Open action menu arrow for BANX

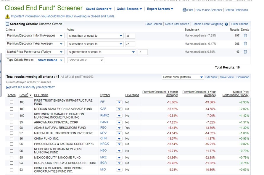click(119, 122)
